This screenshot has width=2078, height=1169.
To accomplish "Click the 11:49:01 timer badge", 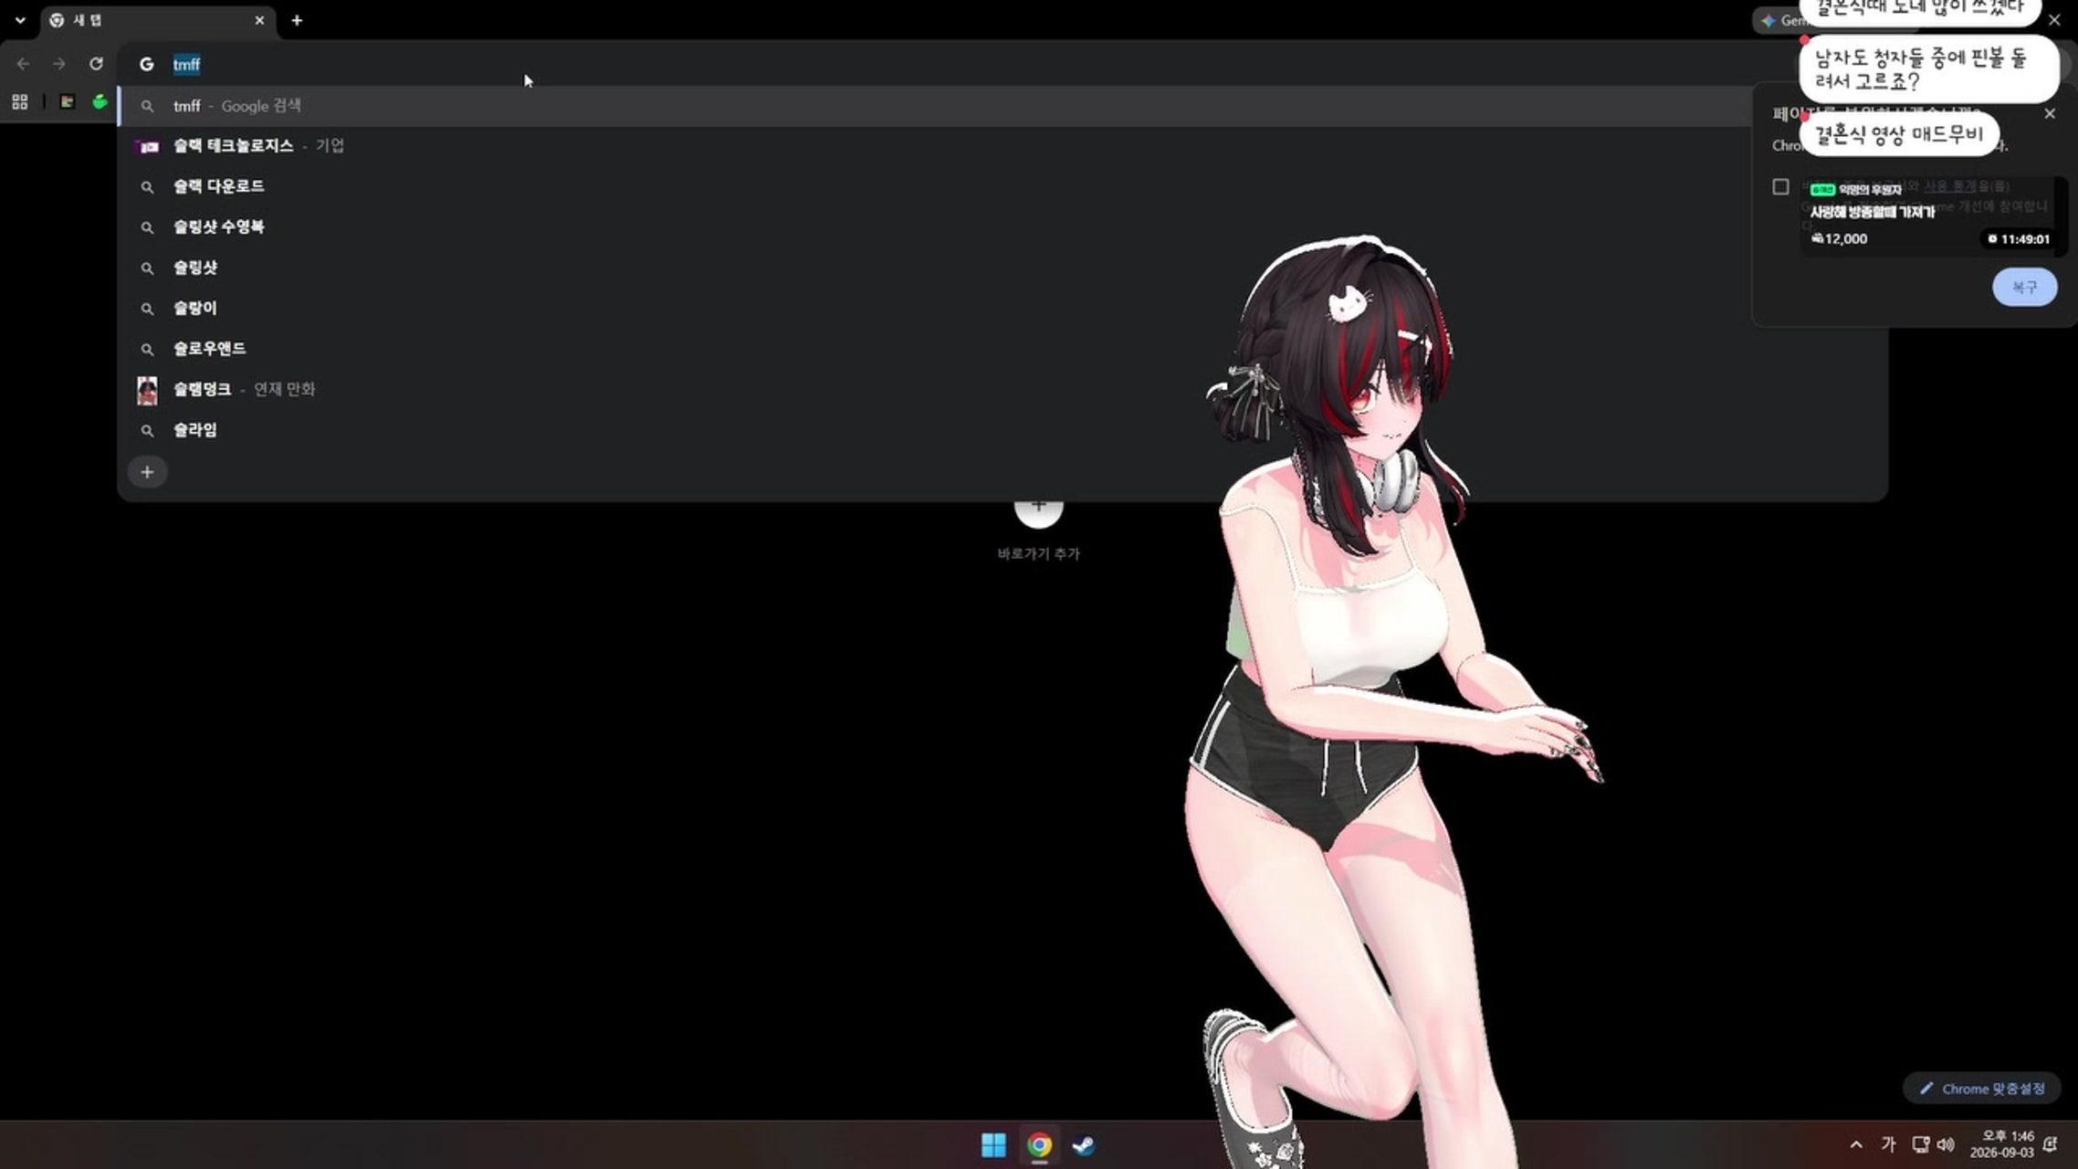I will [x=2019, y=239].
